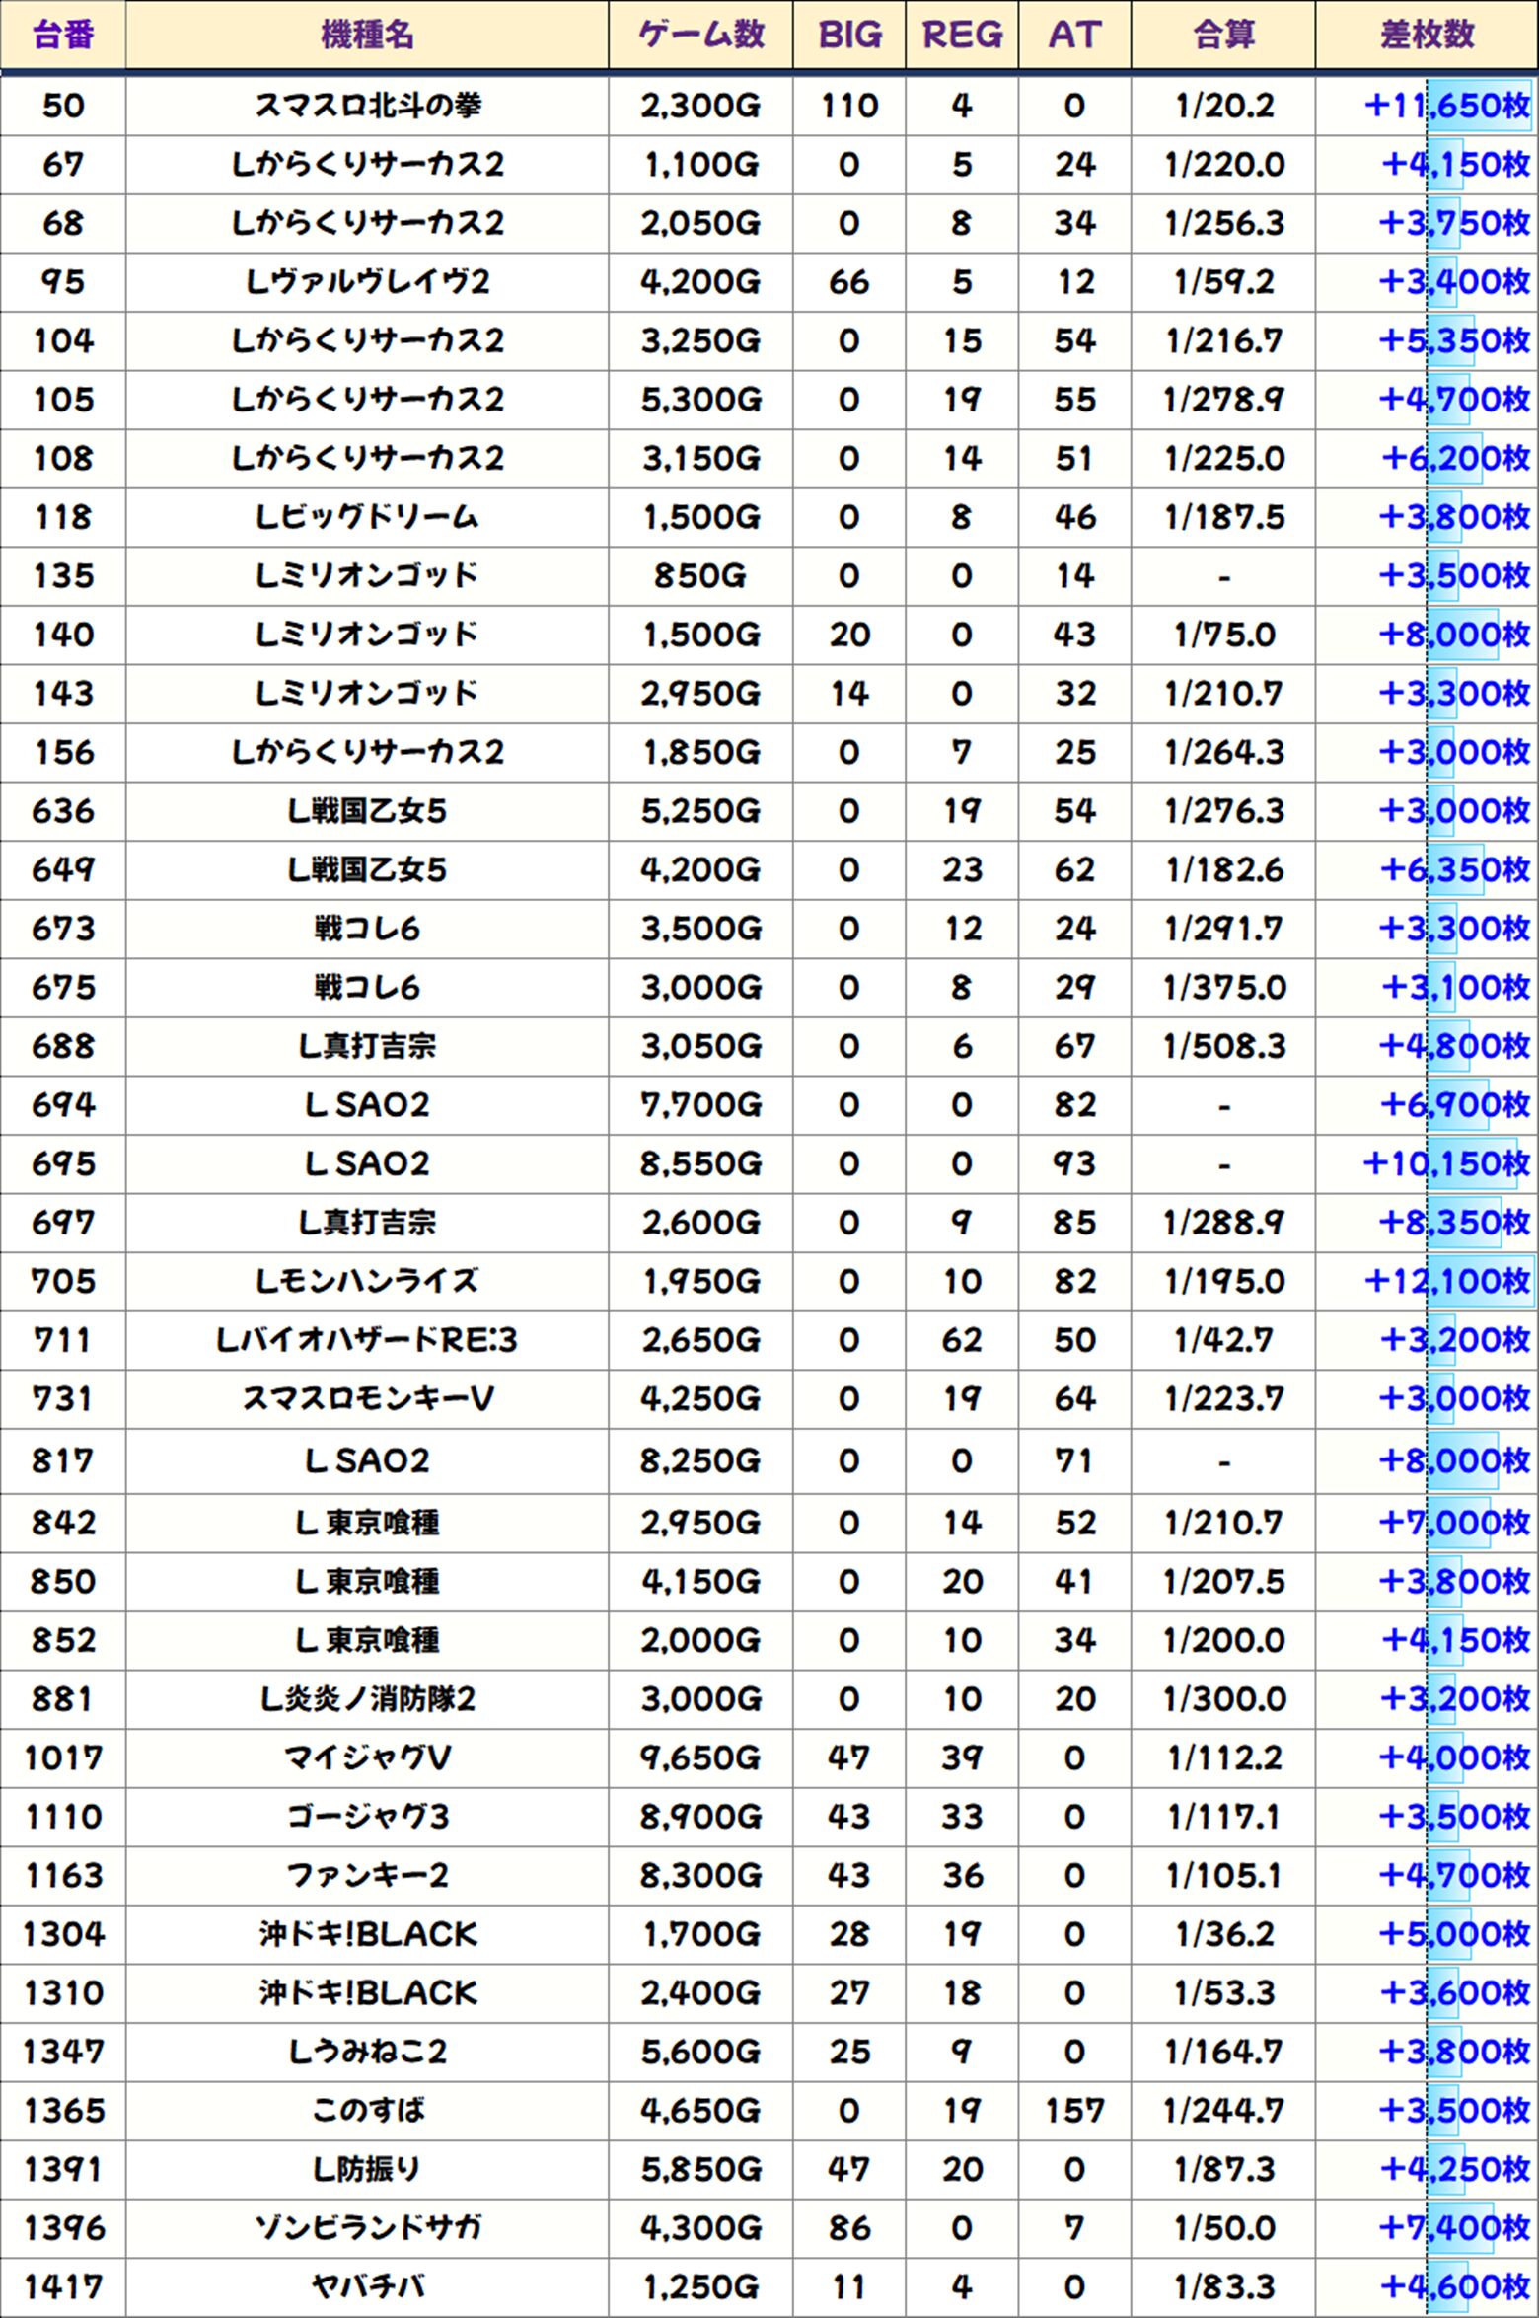Click the 1/105.1 combined rate

point(1224,1875)
